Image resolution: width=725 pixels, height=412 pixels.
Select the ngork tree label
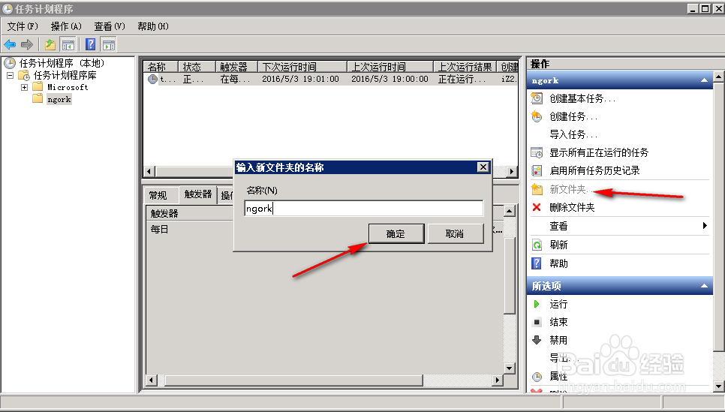(59, 99)
